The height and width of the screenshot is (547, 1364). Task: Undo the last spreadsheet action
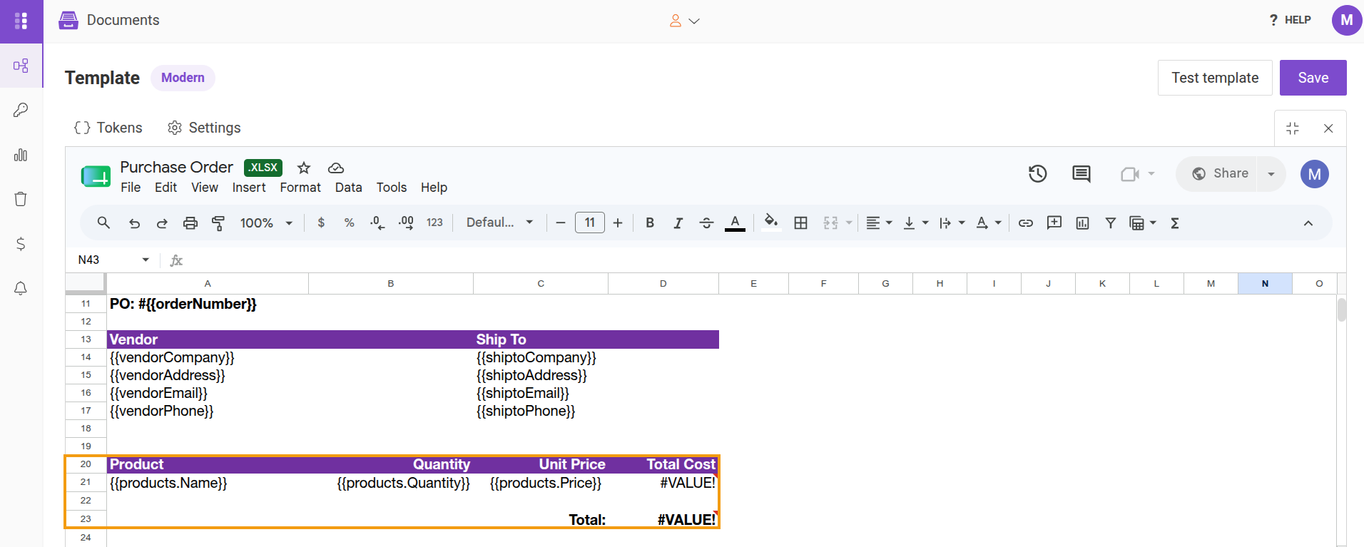point(134,223)
